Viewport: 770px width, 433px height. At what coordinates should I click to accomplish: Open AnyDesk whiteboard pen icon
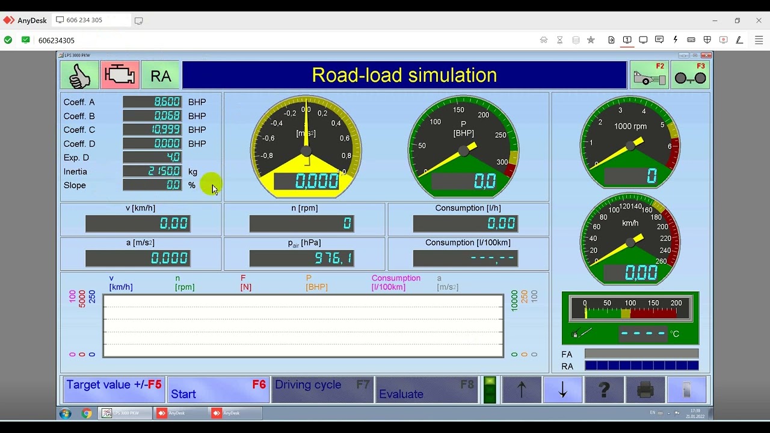point(739,40)
